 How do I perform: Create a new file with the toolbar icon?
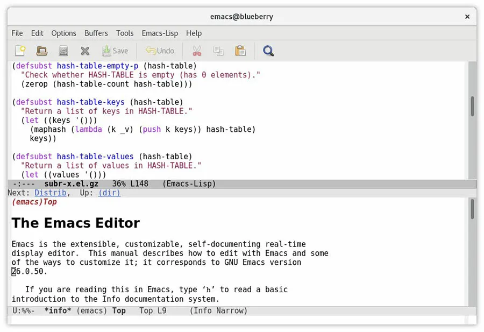(20, 51)
